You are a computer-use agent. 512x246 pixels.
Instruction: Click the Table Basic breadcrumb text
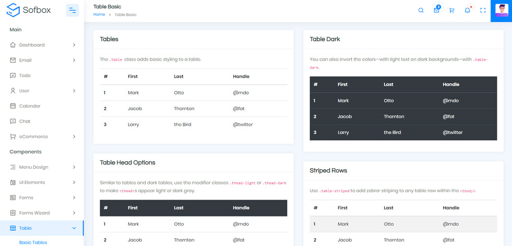click(x=125, y=15)
